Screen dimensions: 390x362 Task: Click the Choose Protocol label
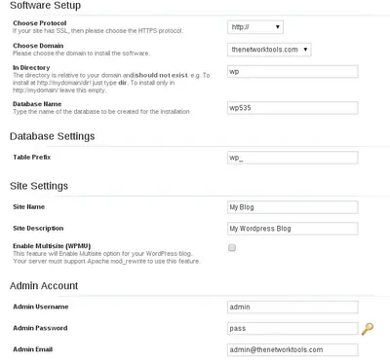40,23
